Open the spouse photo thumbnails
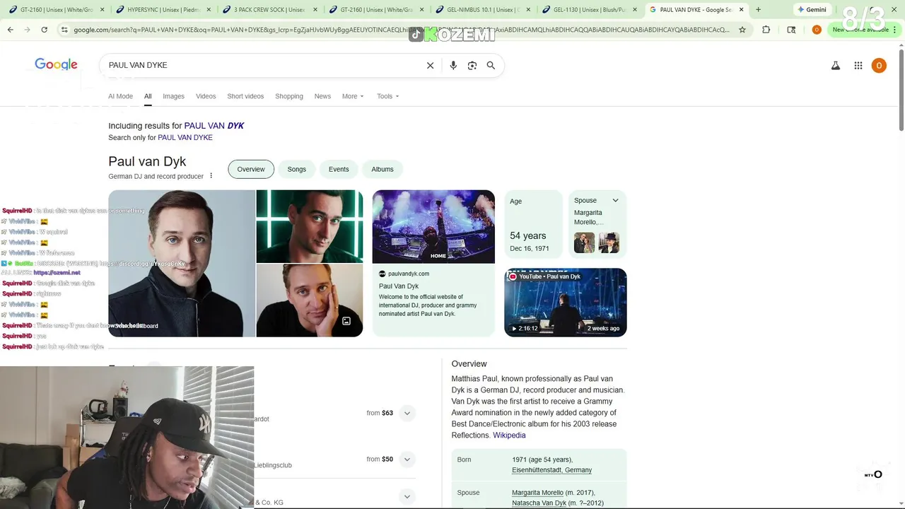This screenshot has width=905, height=509. click(597, 242)
